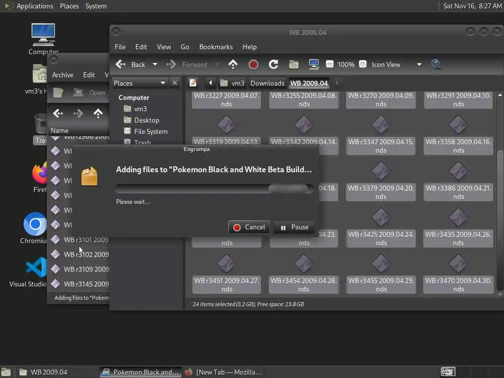Click Engrampa back arrow
This screenshot has width=504, height=378.
coord(58,114)
